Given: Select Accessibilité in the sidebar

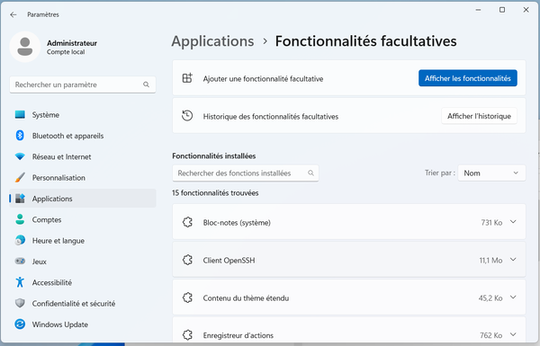Looking at the screenshot, I should [x=83, y=282].
